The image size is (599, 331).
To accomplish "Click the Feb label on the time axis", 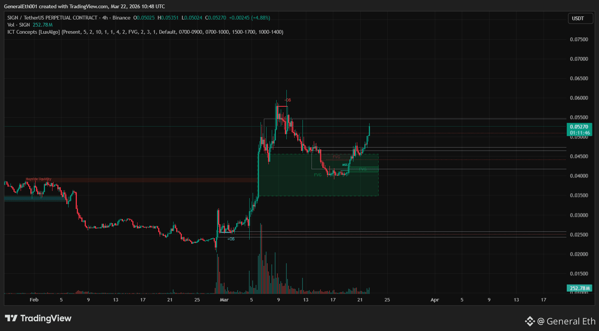I will point(34,300).
